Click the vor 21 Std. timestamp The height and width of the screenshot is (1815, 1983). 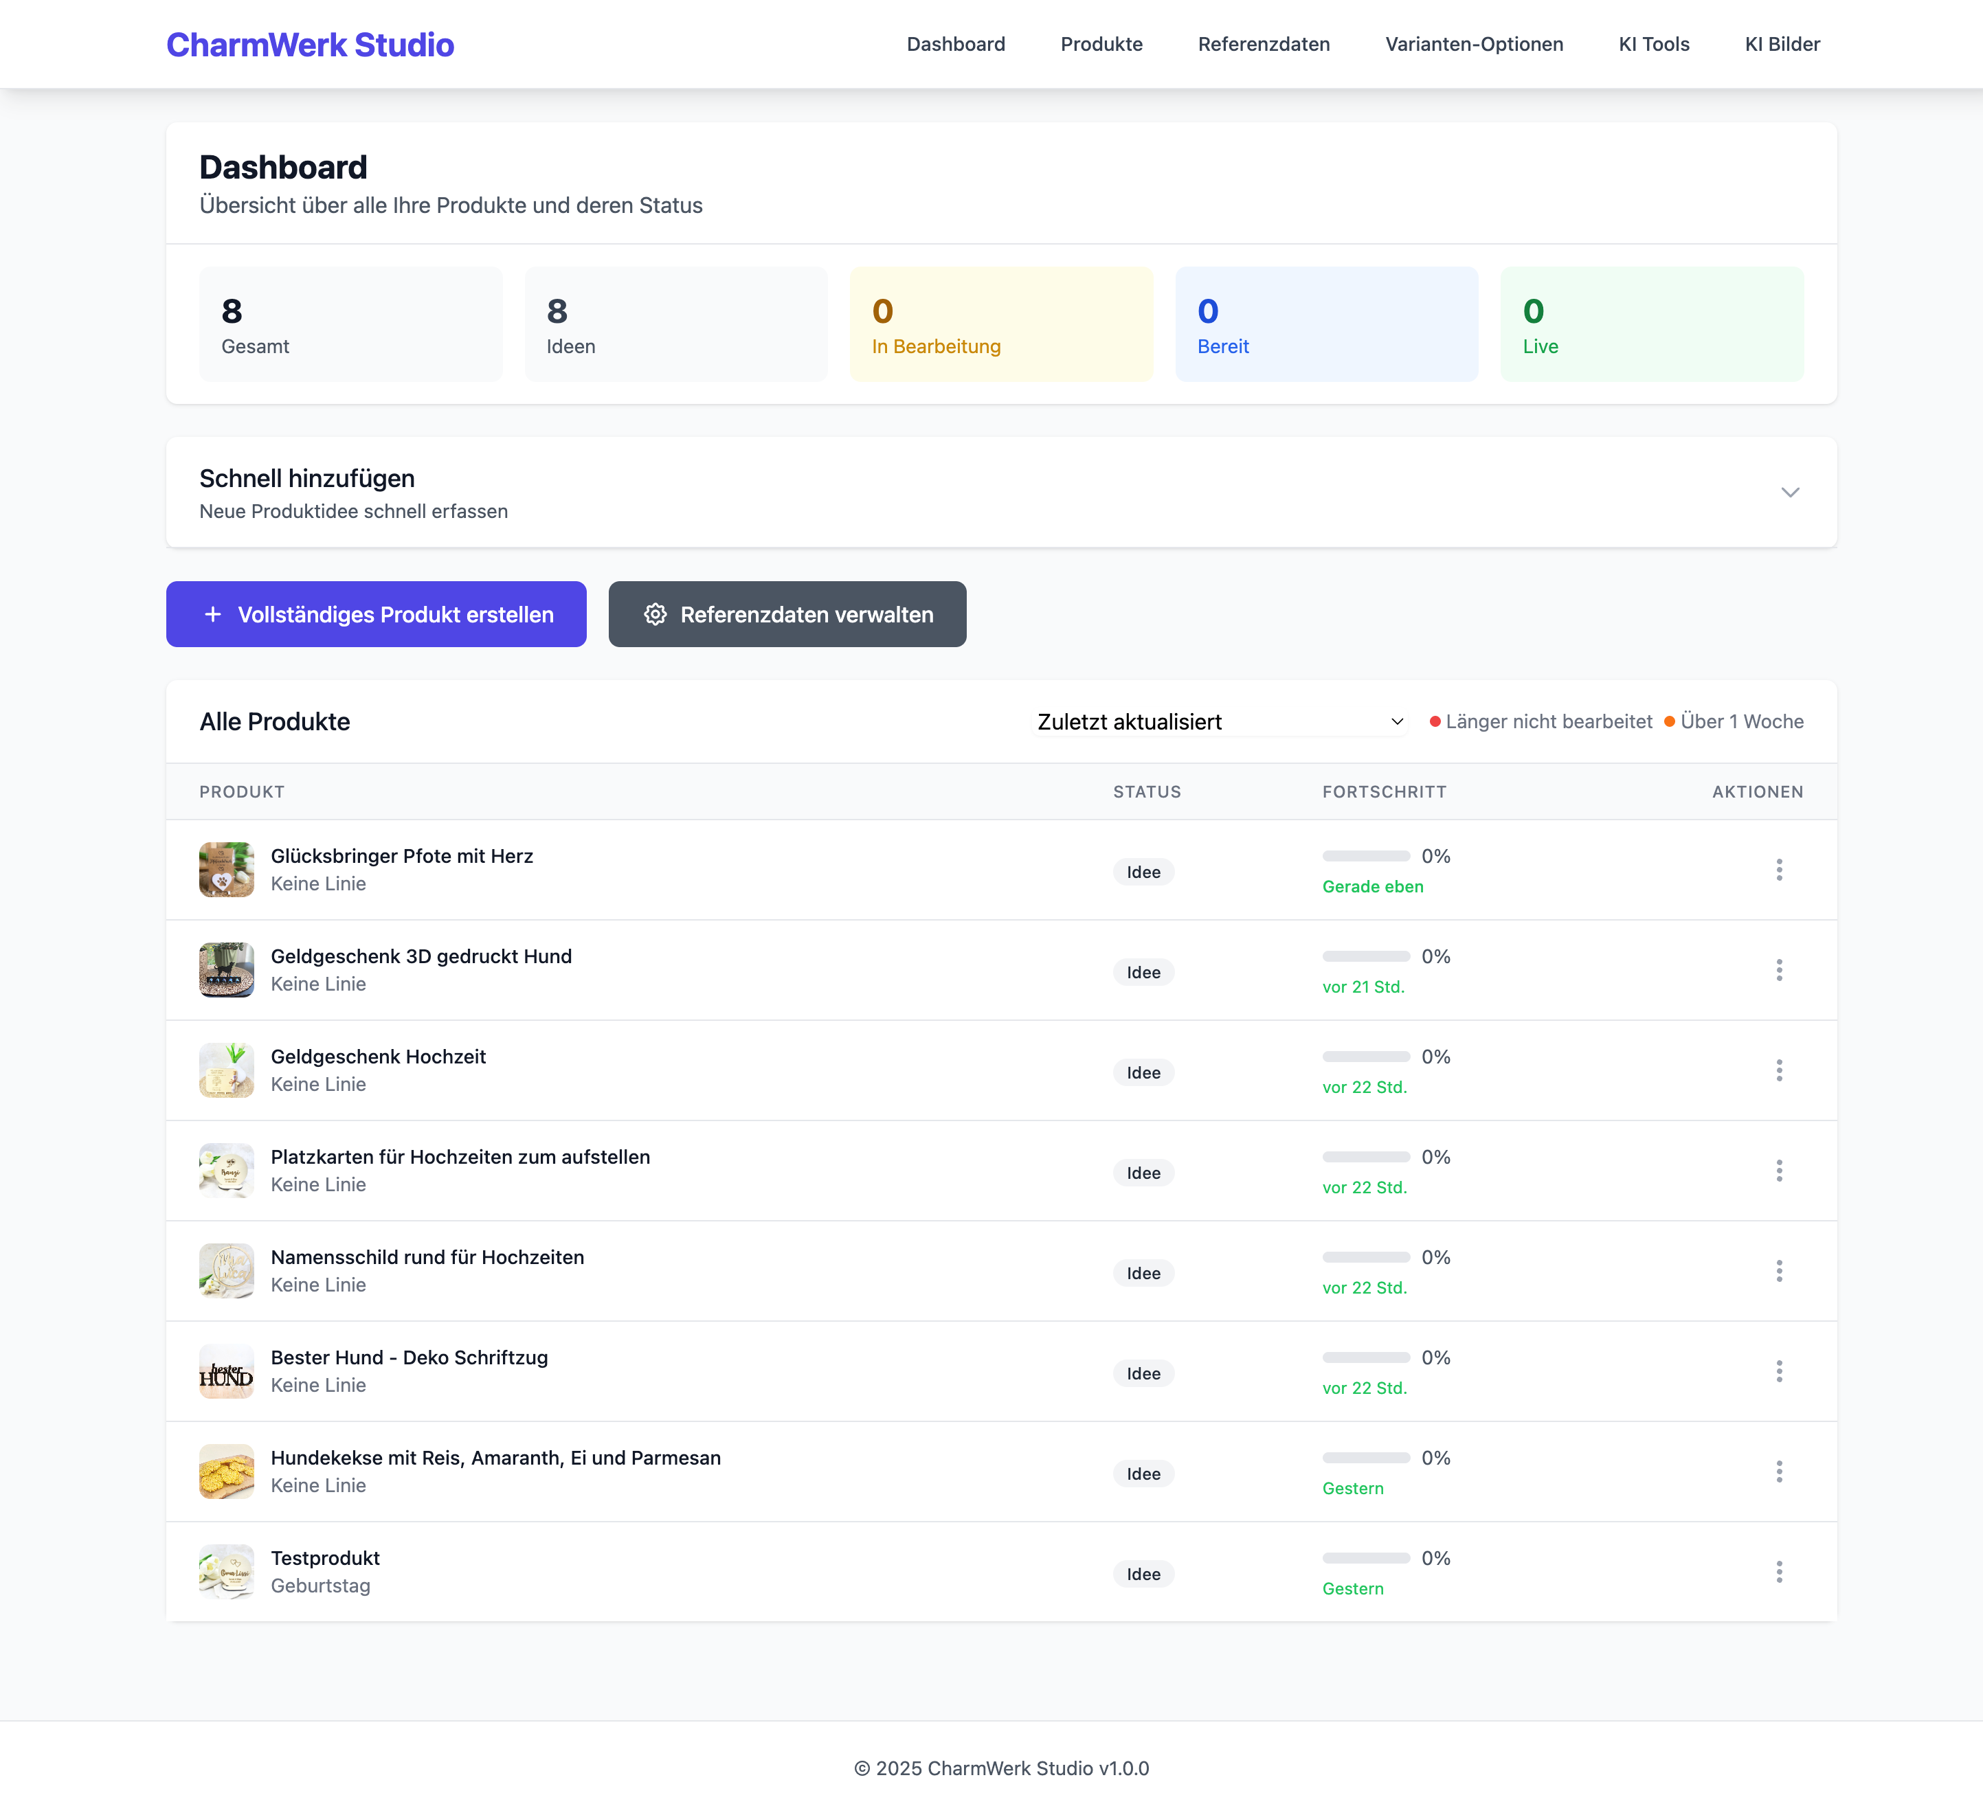tap(1363, 987)
